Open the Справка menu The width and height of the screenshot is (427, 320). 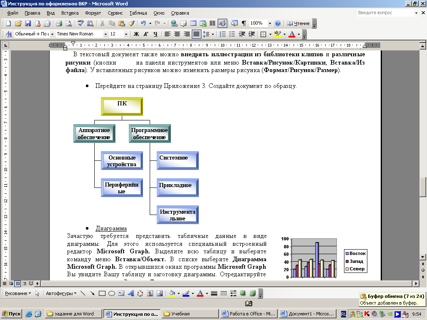180,13
